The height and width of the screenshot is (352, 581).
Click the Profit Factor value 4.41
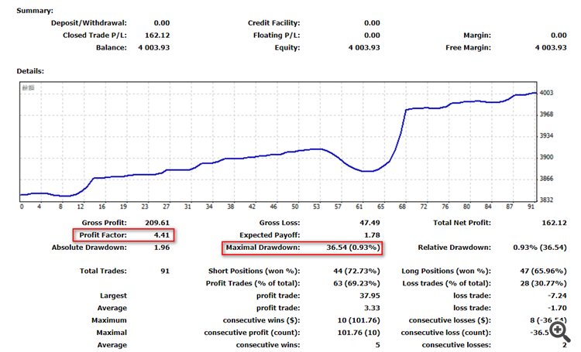(162, 235)
